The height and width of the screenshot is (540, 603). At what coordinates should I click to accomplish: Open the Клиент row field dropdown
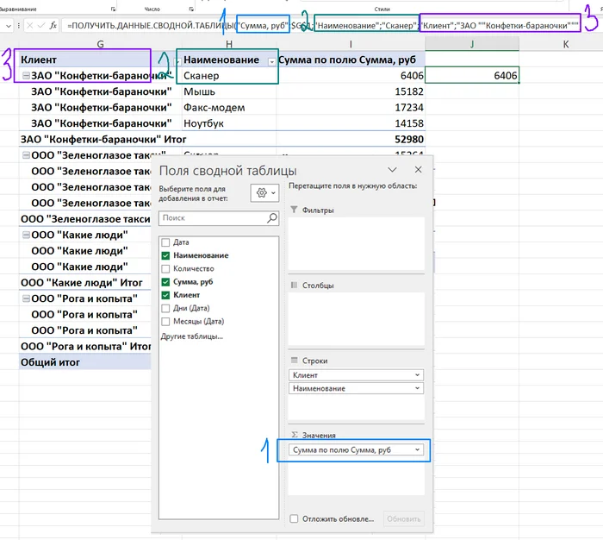pos(418,375)
